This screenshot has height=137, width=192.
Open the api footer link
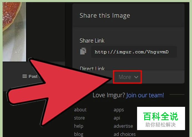(117, 118)
